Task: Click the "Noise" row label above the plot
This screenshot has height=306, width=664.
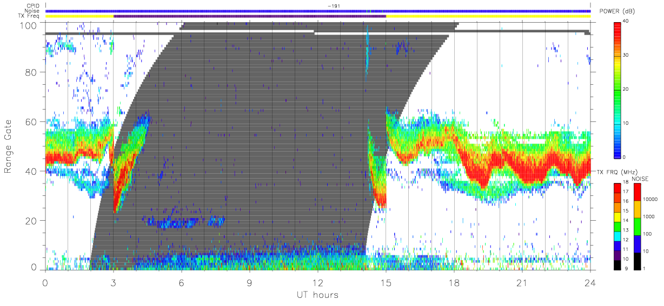Action: coord(33,11)
